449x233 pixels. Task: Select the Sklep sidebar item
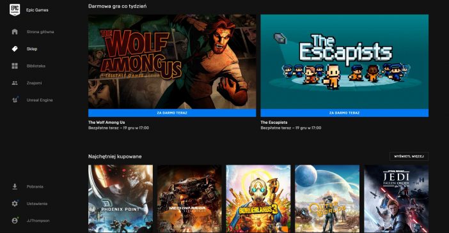coord(32,49)
